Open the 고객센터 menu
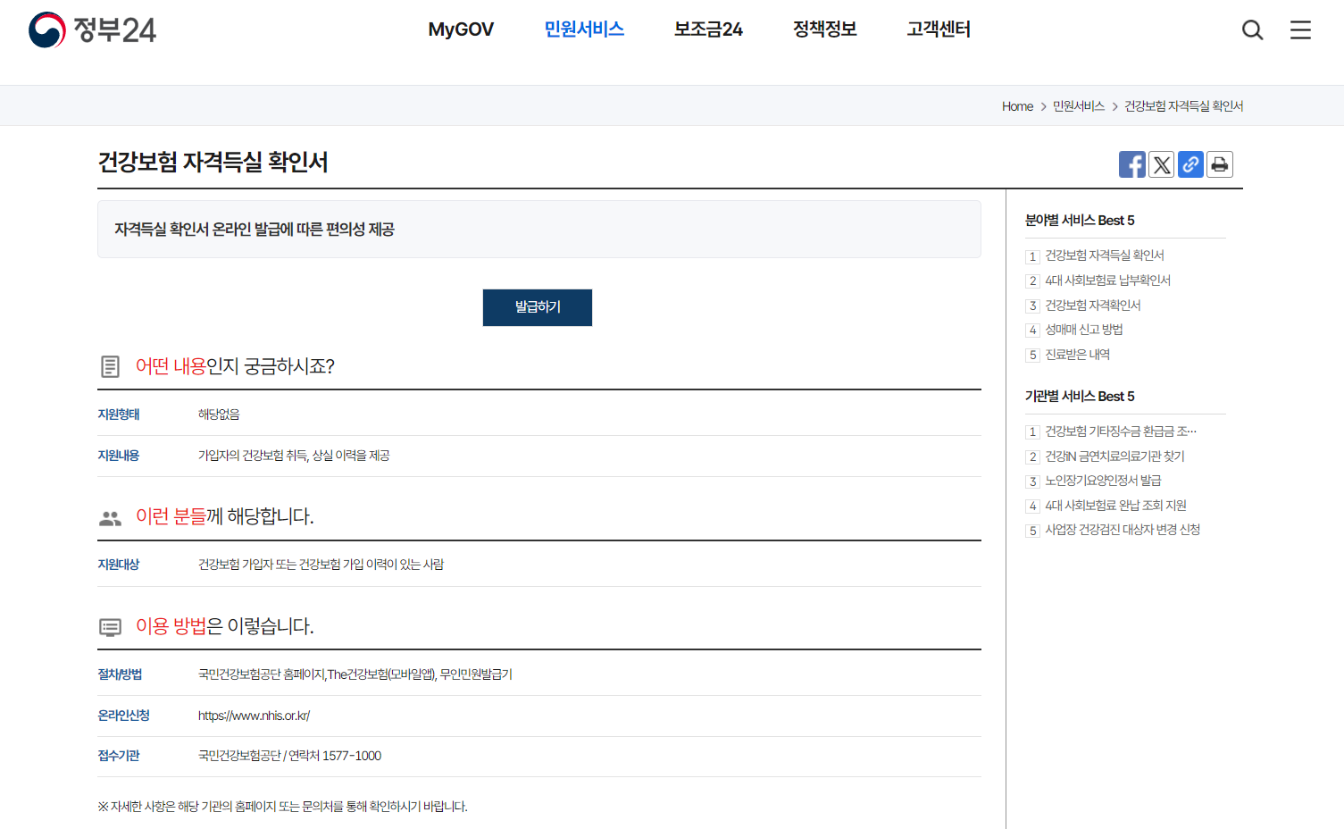This screenshot has height=829, width=1344. (938, 29)
